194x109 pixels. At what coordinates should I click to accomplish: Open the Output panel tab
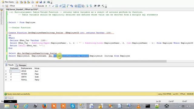(x=9, y=98)
